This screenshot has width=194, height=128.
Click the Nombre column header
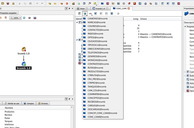(x=9, y=108)
